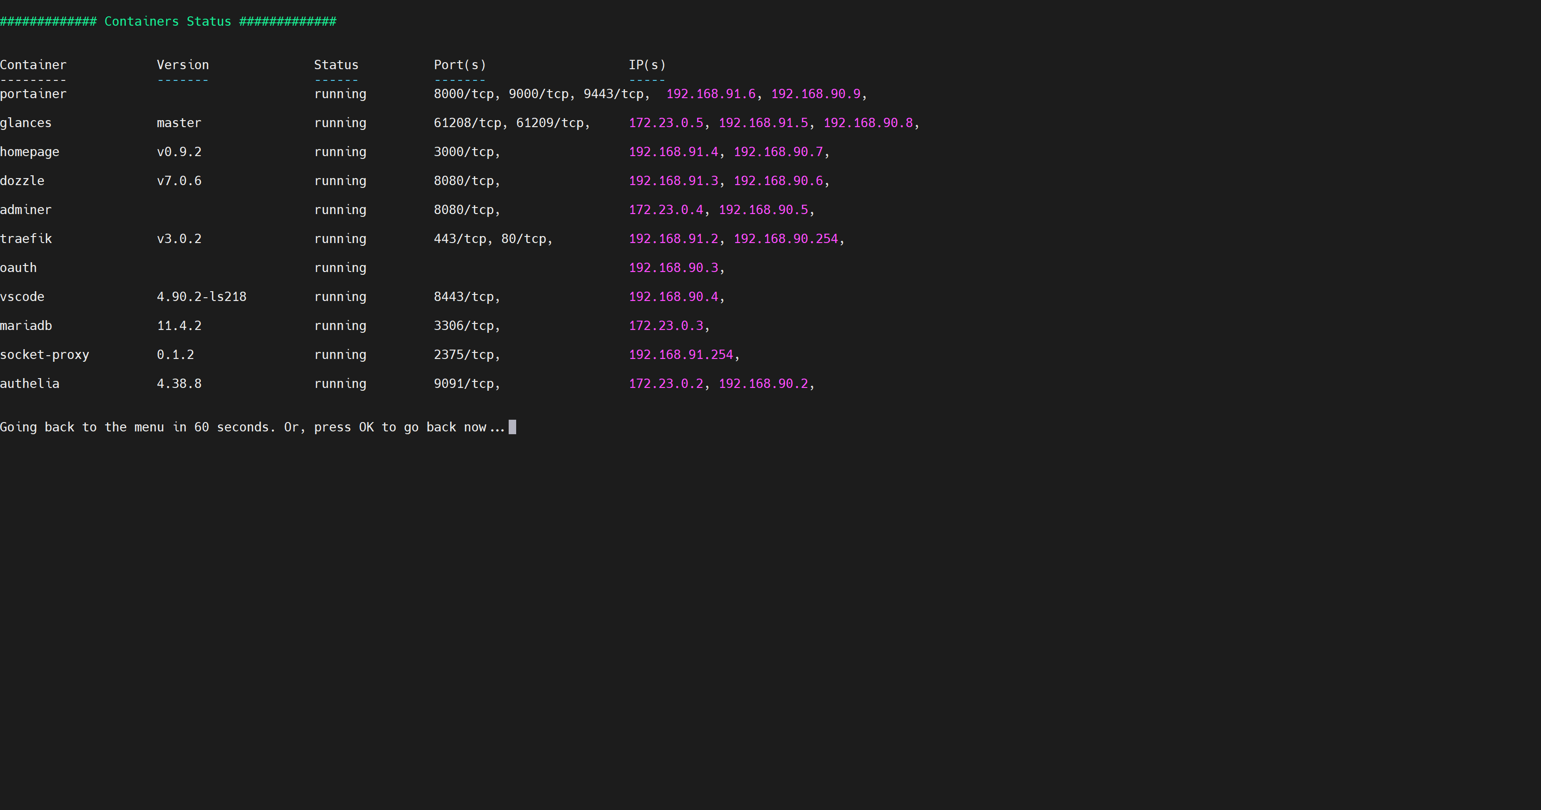
Task: Click homepage IP 192.168.90.7
Action: pyautogui.click(x=778, y=152)
